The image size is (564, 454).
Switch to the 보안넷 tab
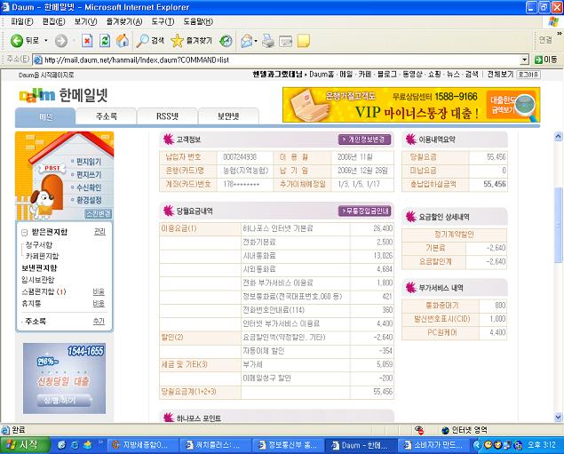click(x=228, y=116)
